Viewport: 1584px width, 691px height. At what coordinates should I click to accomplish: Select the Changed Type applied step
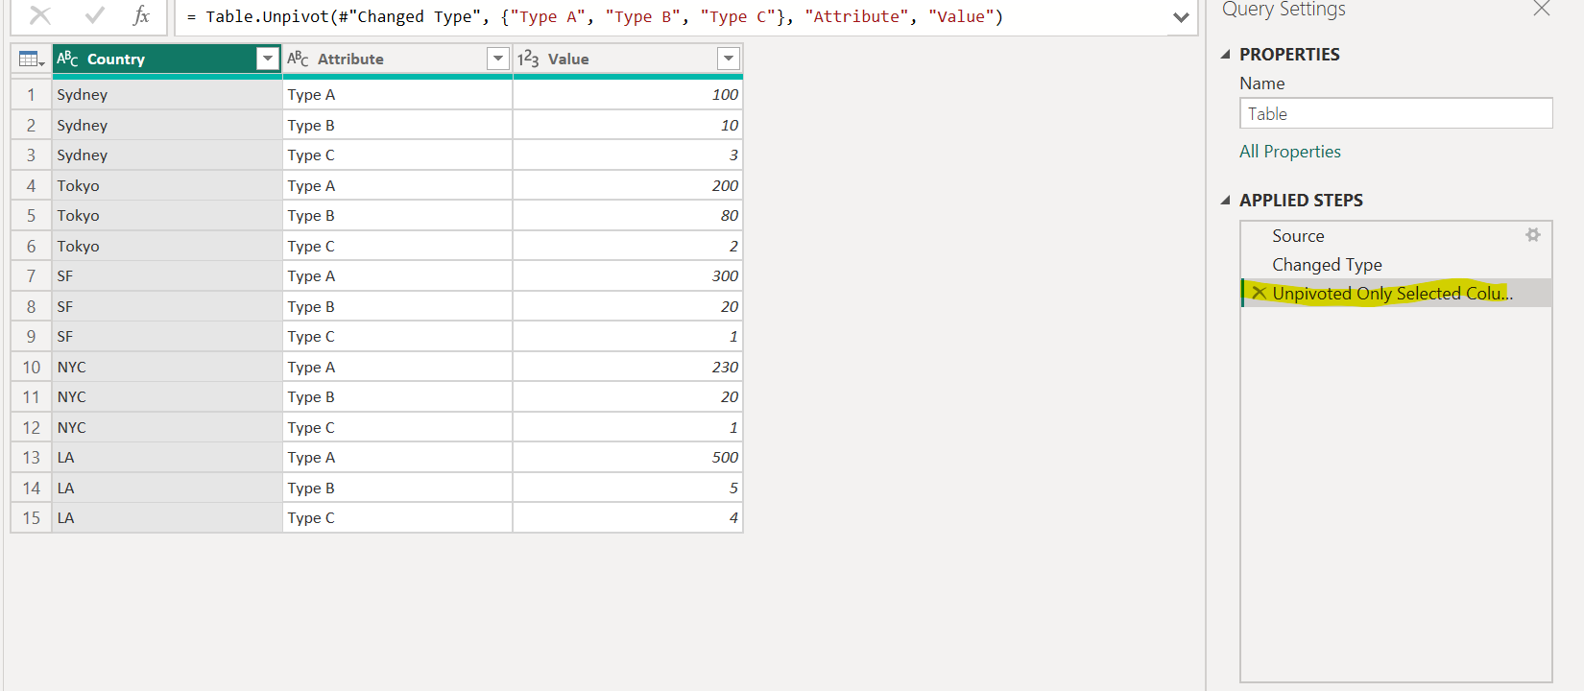pyautogui.click(x=1396, y=265)
